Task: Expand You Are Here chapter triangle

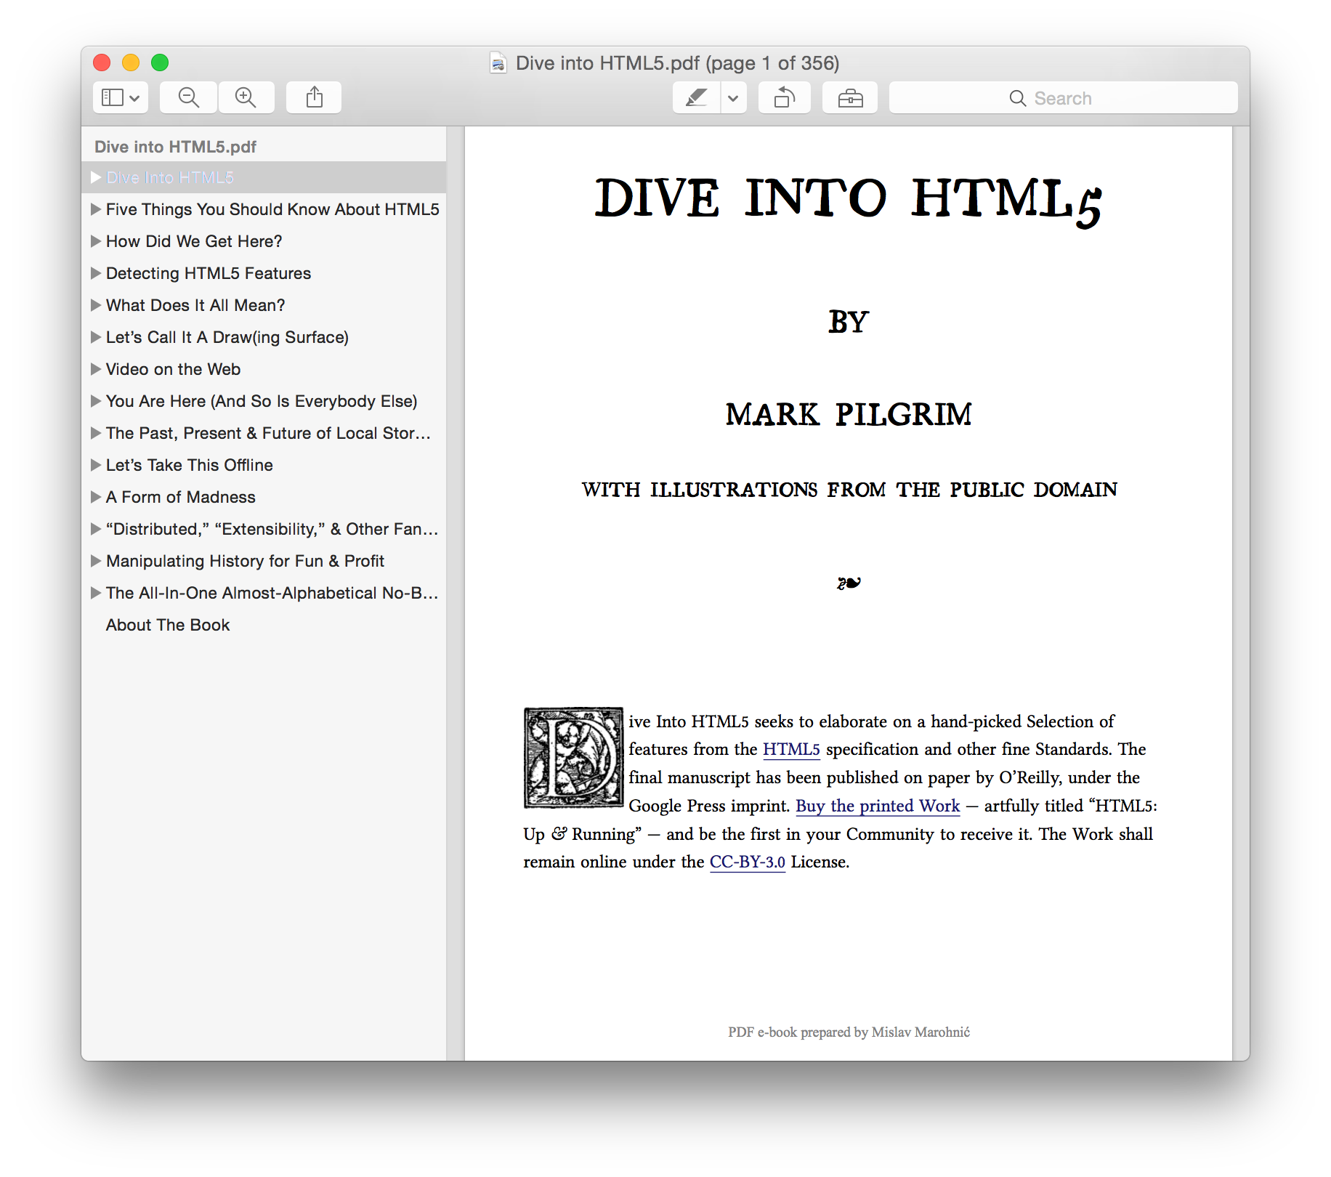Action: click(x=95, y=401)
